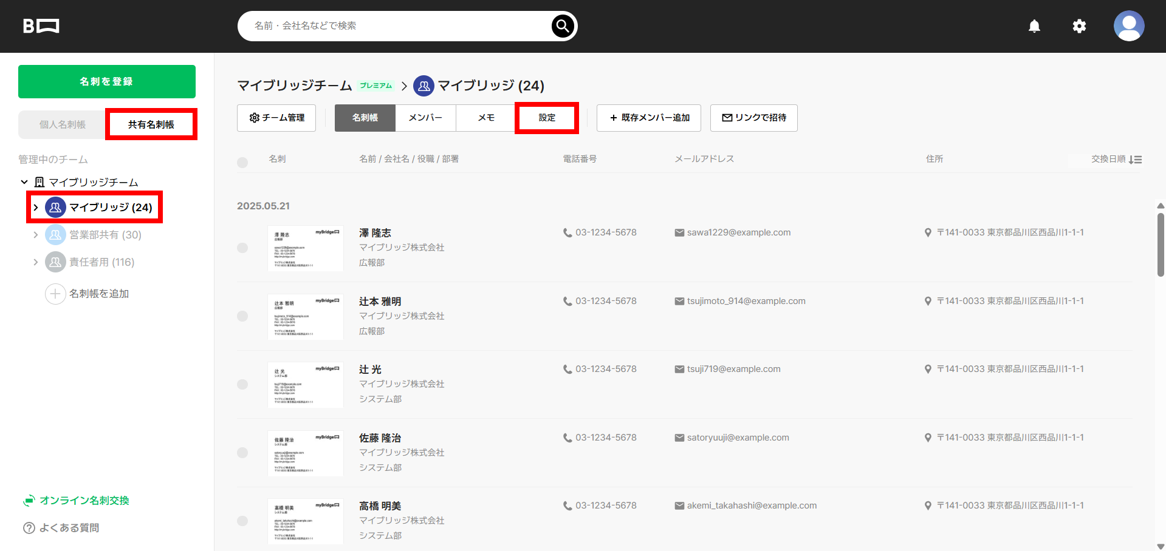The image size is (1166, 551).
Task: Click the plus icon to add card book
Action: point(55,294)
